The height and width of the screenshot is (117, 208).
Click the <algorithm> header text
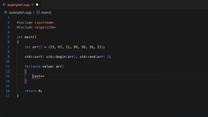coord(45,27)
